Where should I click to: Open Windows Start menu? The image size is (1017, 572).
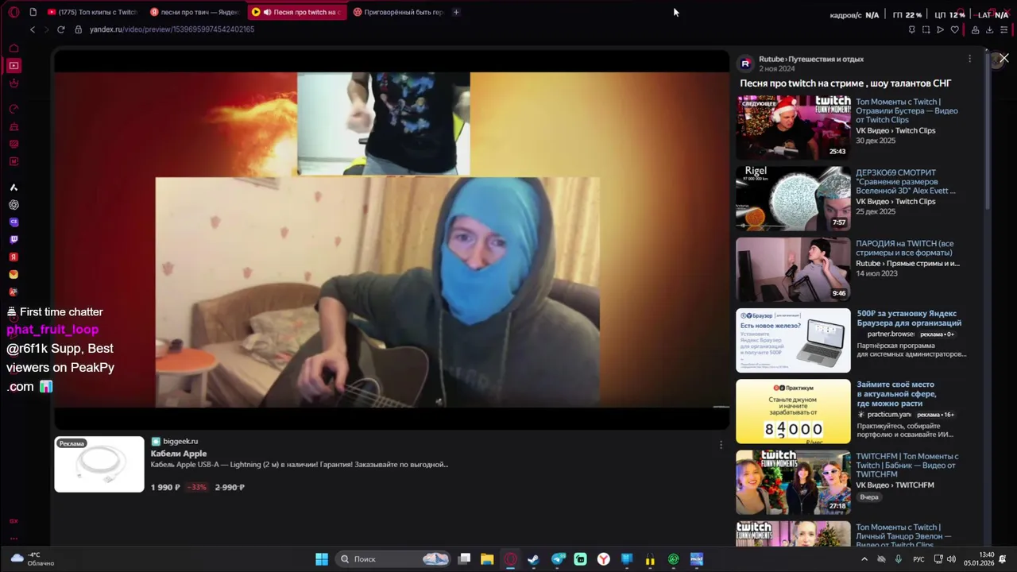(x=322, y=559)
